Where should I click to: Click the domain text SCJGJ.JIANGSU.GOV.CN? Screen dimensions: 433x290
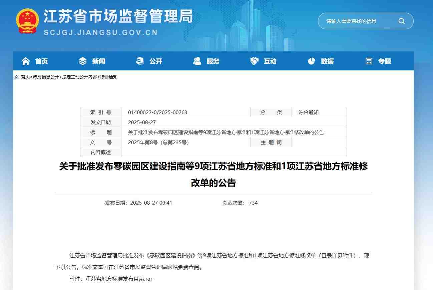(x=101, y=32)
